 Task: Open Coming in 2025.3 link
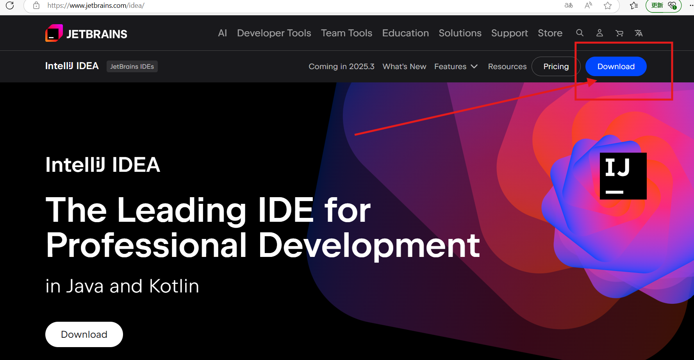(341, 66)
